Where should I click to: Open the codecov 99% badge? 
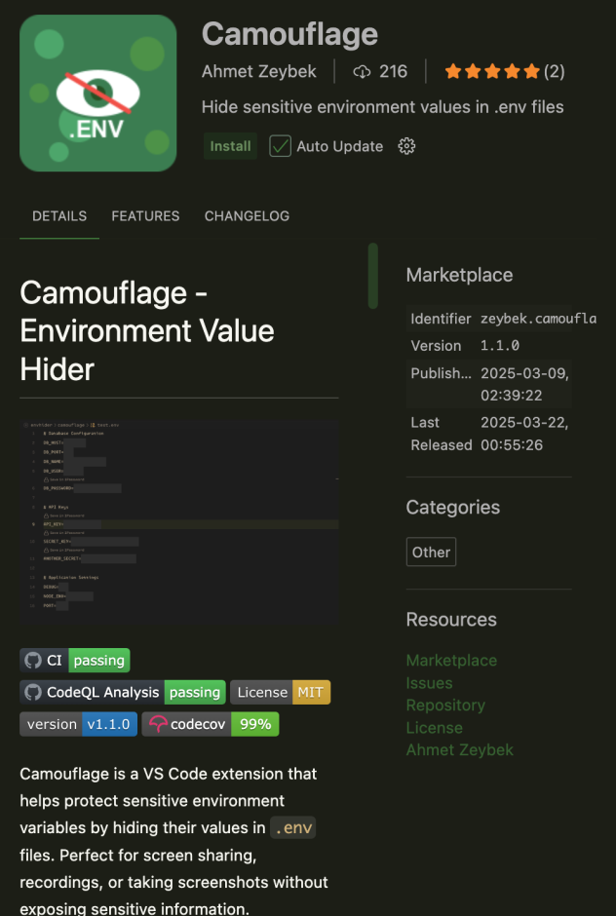pos(211,724)
